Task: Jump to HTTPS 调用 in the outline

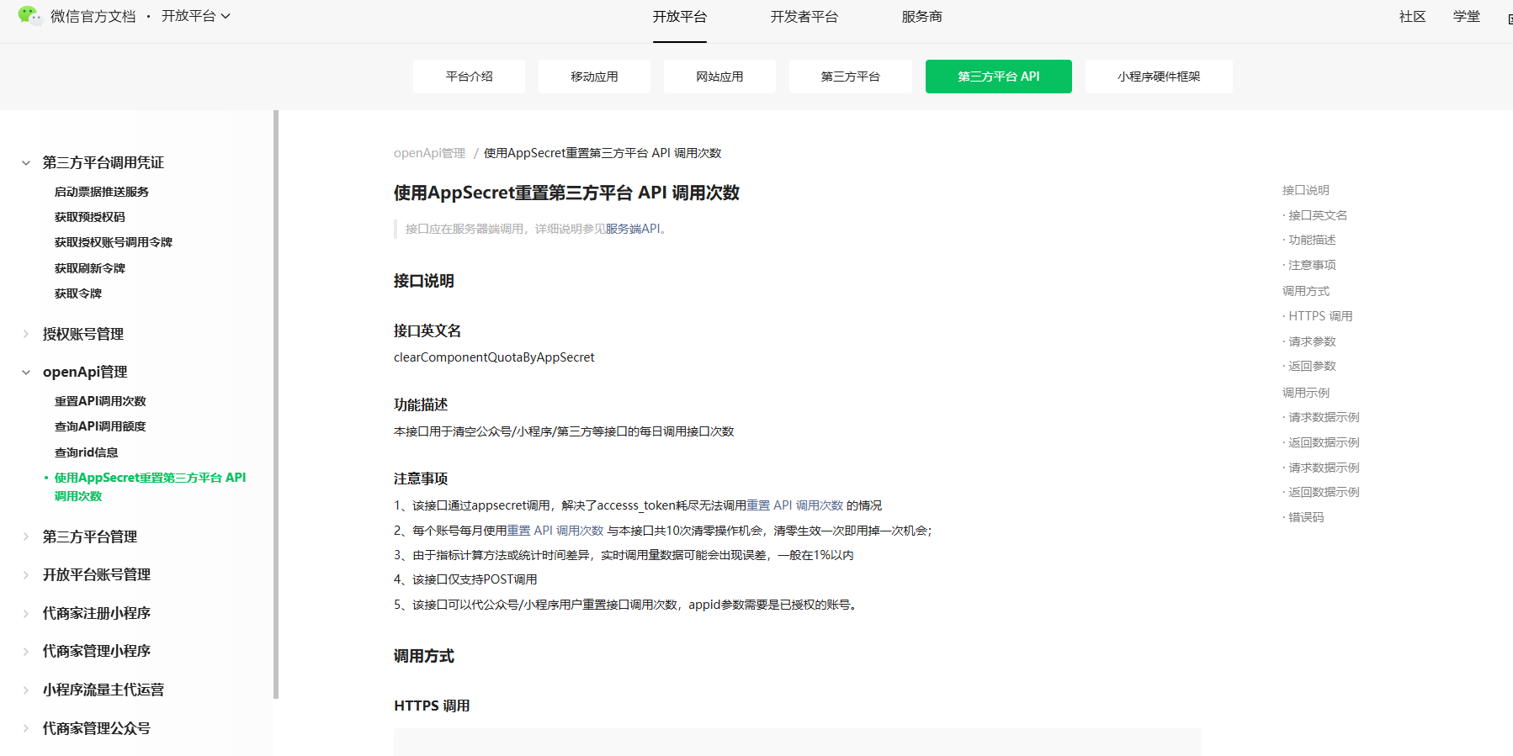Action: click(1320, 316)
